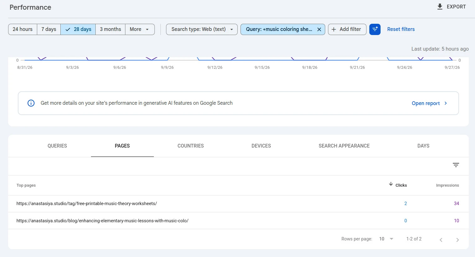Click the 0 clicks value in second row
This screenshot has width=475, height=257.
(x=406, y=221)
